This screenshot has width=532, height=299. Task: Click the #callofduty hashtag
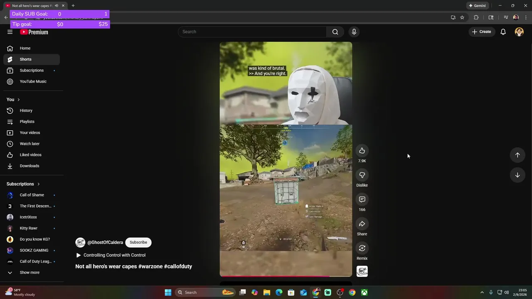point(178,267)
